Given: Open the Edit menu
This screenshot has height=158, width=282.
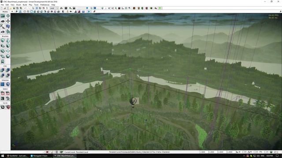Looking at the screenshot, I should (7, 5).
